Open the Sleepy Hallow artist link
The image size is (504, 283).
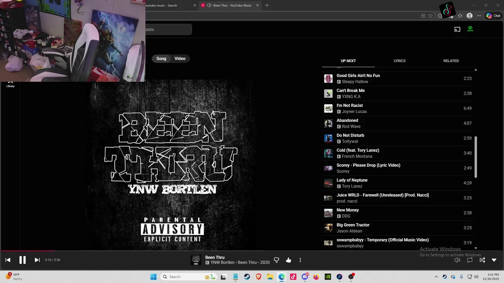click(x=355, y=82)
